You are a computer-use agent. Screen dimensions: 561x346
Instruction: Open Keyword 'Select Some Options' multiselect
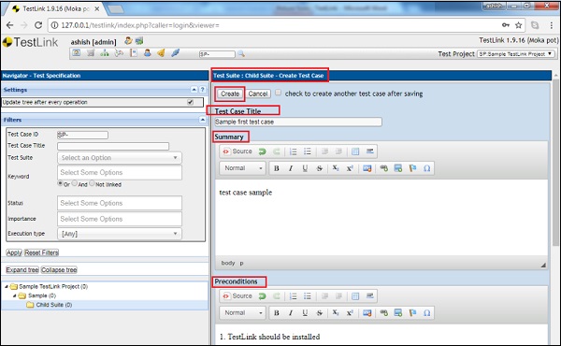coord(120,172)
